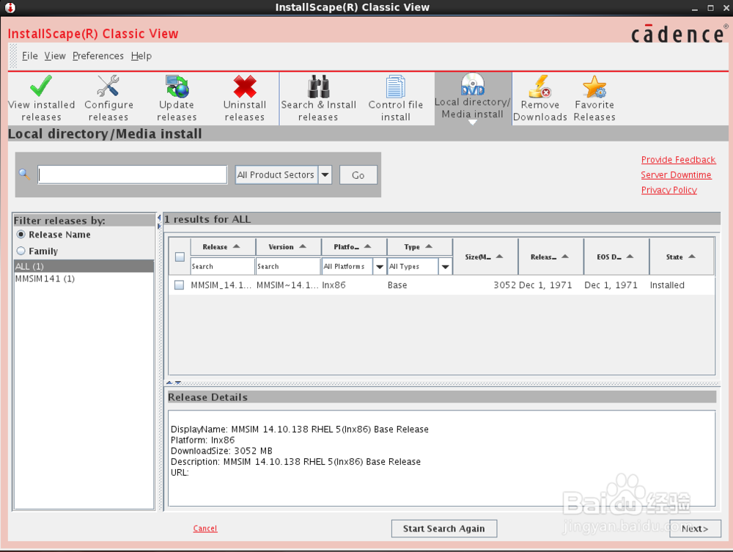Screen dimensions: 733x552
Task: Sort by Platform column arrow
Action: point(367,246)
